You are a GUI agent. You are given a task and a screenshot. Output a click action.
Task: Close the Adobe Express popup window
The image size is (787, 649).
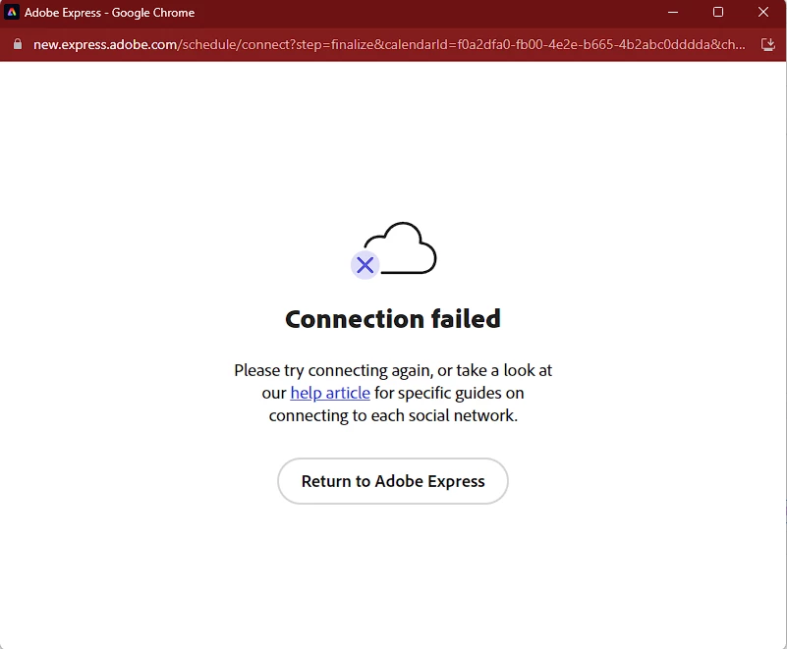tap(763, 12)
